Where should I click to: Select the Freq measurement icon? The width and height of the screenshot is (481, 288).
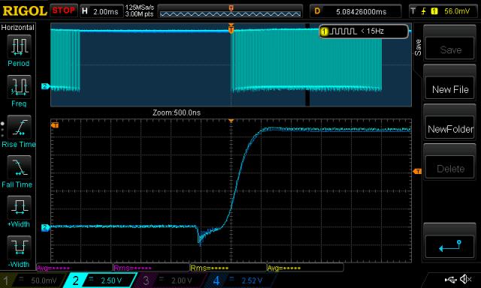(19, 86)
